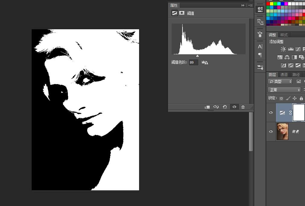Select the 属性 (Properties) panel tab
This screenshot has width=305, height=206.
click(174, 5)
